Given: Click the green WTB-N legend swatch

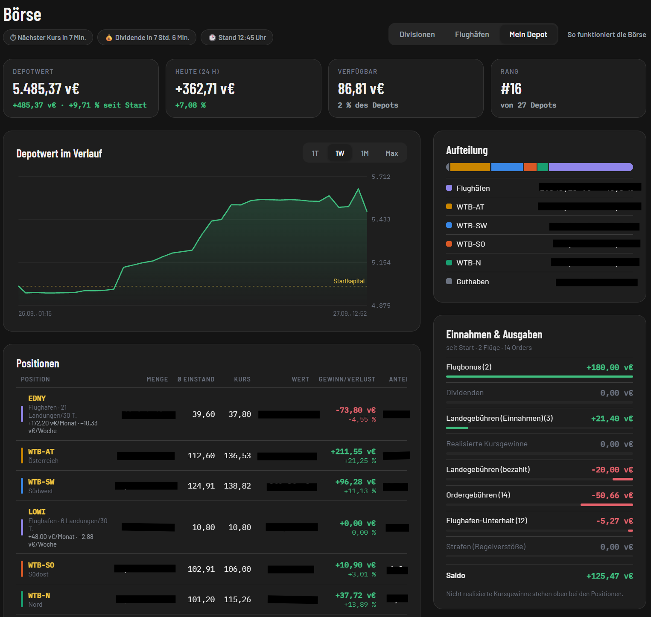Looking at the screenshot, I should point(449,263).
